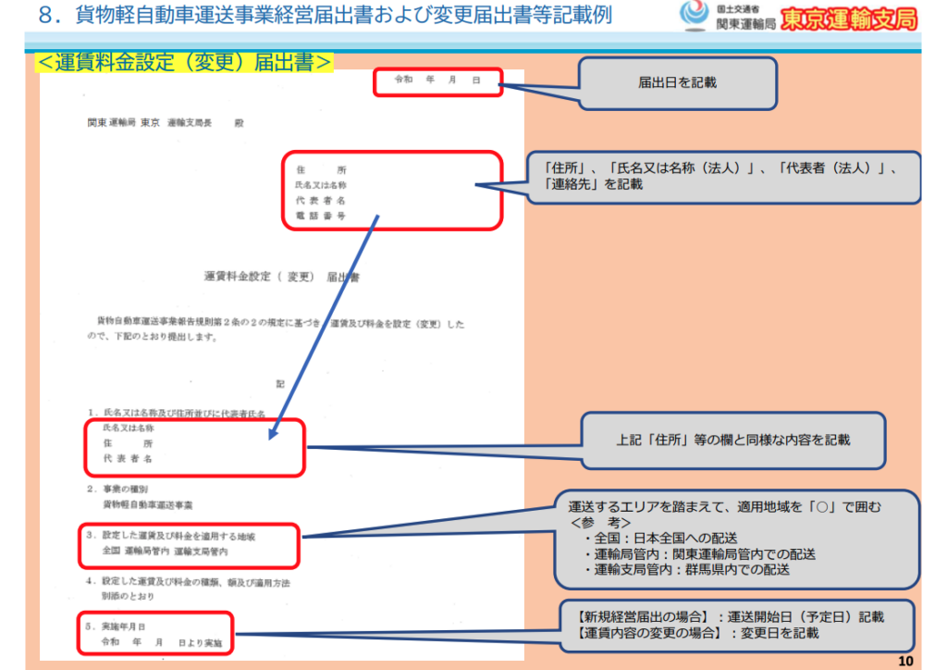The image size is (947, 670).
Task: Click the yellow <運賃料金設定(変更)届出書> heading
Action: tap(183, 61)
